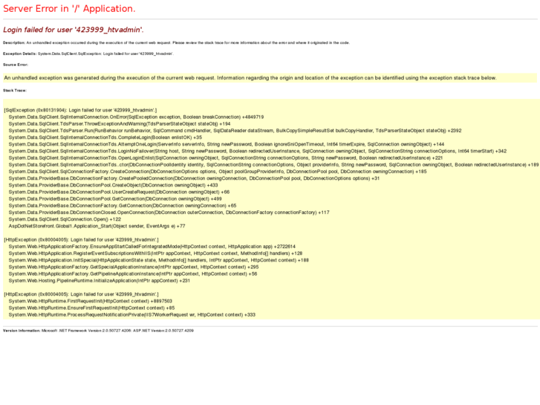
Task: Click the 'SqlInternalConnection.OnError' stack line
Action: click(x=136, y=117)
